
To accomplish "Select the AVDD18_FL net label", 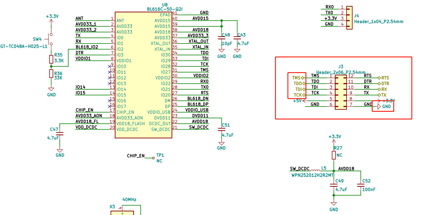I will tap(87, 121).
